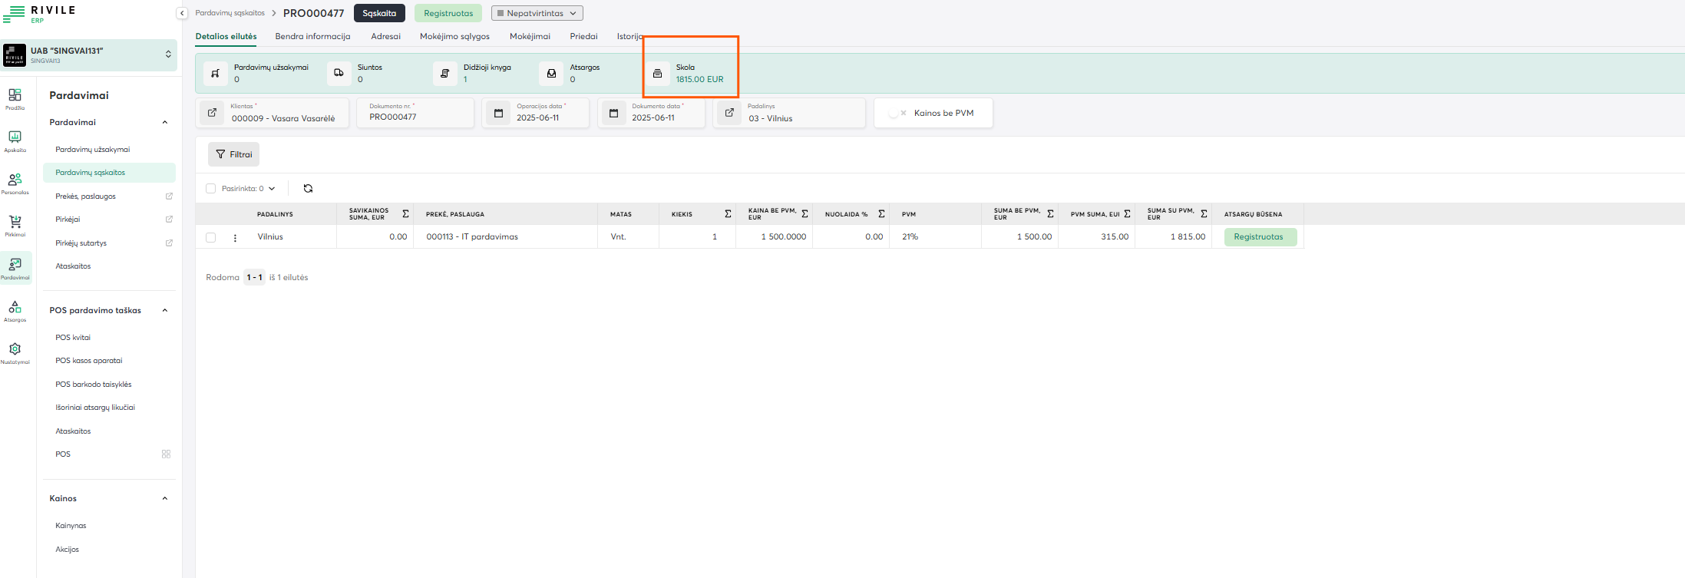
Task: Click the Dokumento nr. field PRO000477
Action: [x=415, y=113]
